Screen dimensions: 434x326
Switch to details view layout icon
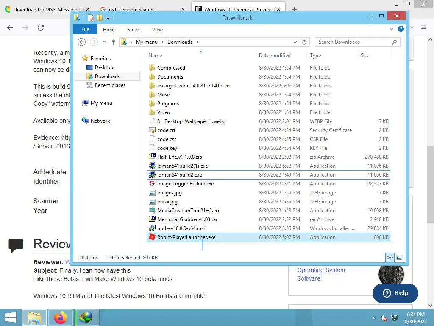(x=390, y=257)
